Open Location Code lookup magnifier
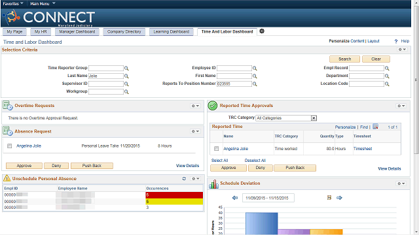The height and width of the screenshot is (235, 419). click(x=387, y=84)
